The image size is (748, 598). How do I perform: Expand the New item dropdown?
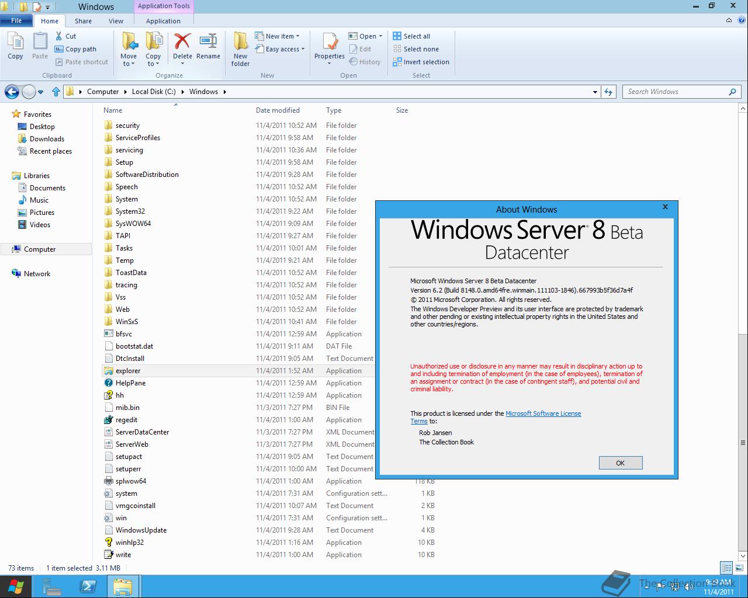point(278,36)
